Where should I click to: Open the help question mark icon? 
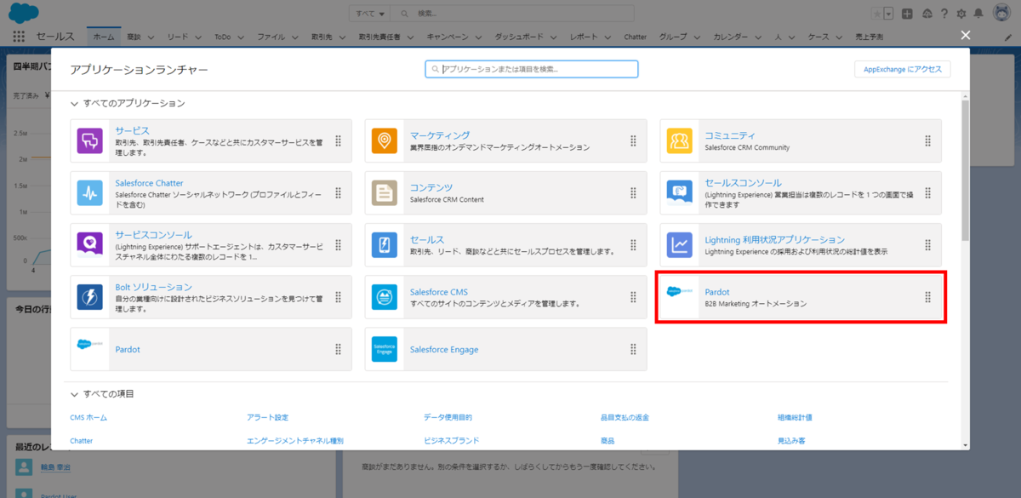944,14
